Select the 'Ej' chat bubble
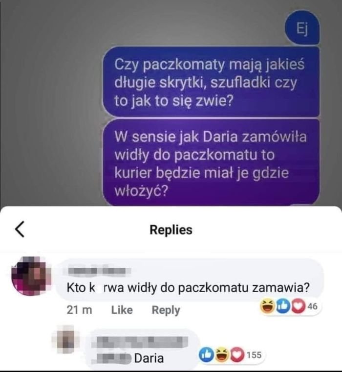 point(302,28)
